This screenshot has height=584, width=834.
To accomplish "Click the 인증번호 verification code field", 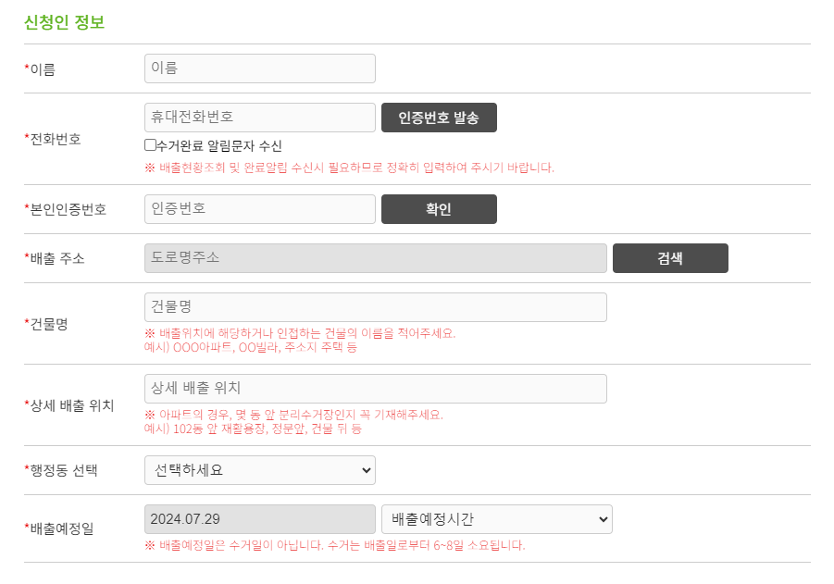I will (x=259, y=208).
